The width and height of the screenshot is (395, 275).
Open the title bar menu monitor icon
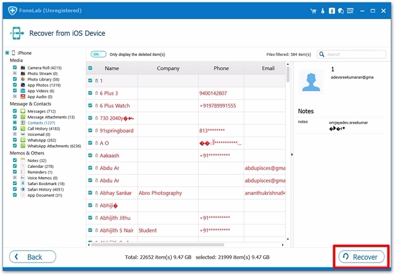tap(350, 11)
